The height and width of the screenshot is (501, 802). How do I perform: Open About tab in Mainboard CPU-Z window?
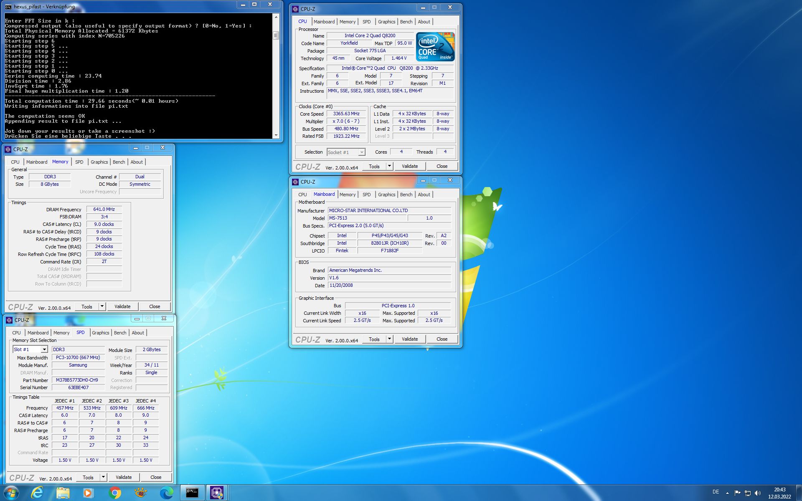(424, 195)
